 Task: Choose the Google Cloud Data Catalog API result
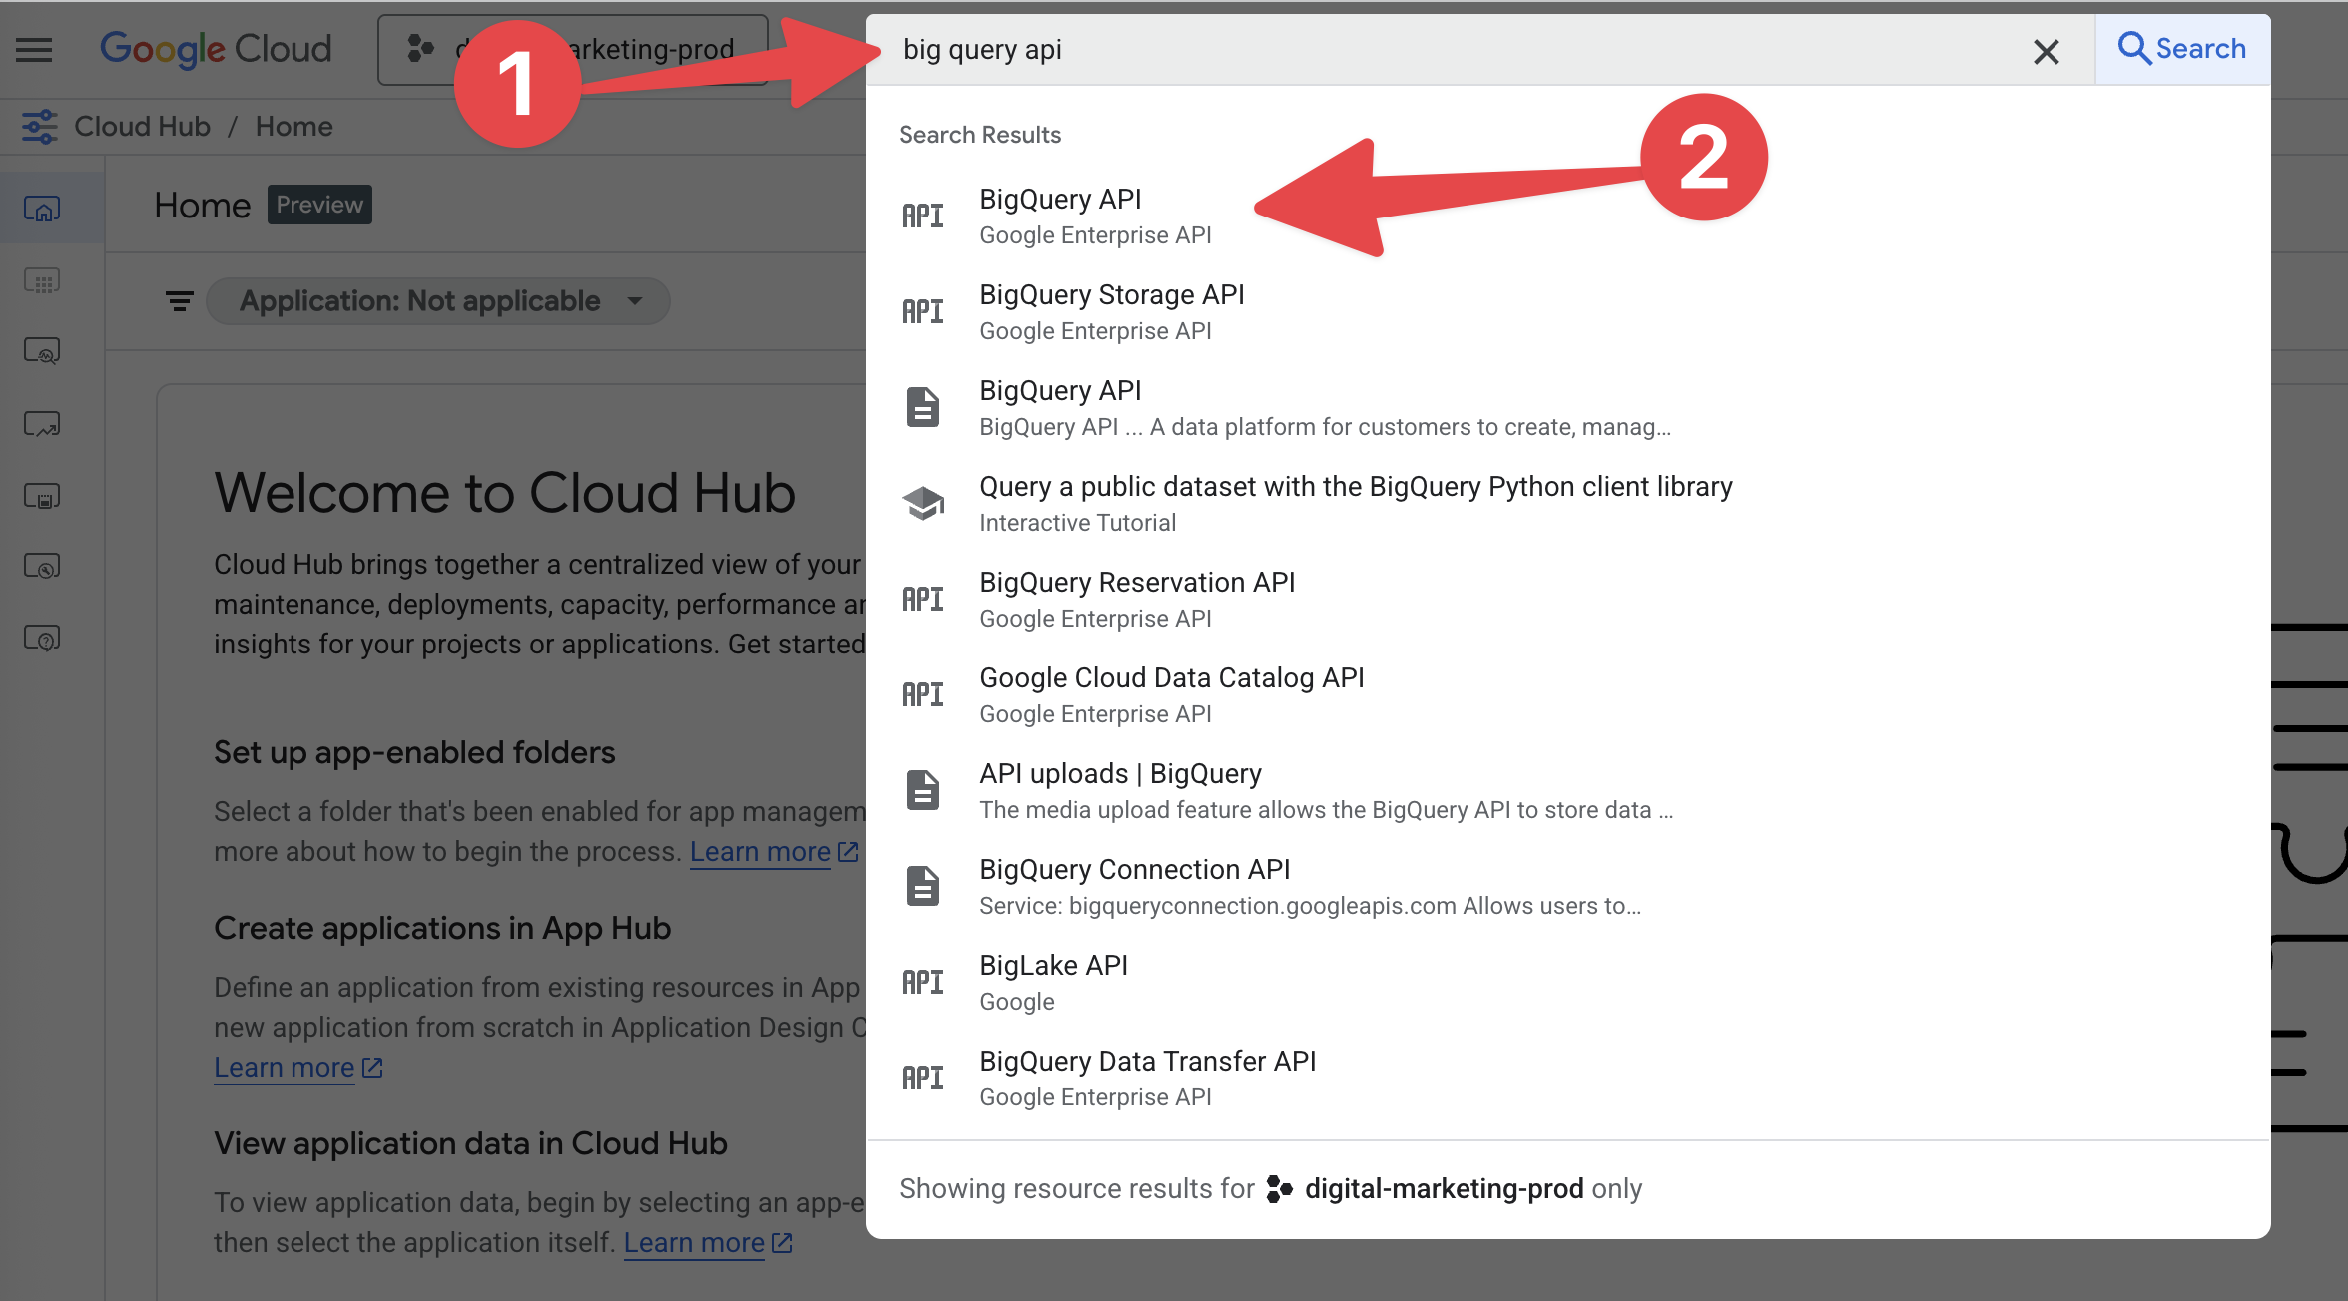(x=1171, y=694)
